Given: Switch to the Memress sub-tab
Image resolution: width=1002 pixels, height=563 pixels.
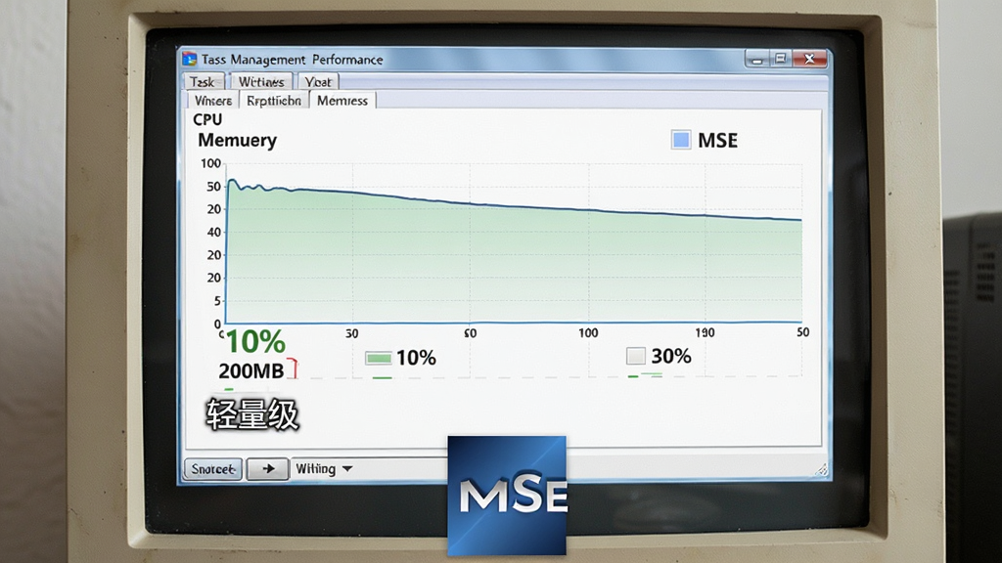Looking at the screenshot, I should point(342,101).
